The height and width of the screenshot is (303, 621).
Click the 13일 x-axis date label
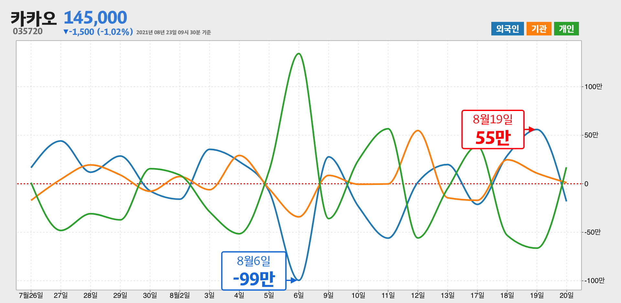(448, 295)
